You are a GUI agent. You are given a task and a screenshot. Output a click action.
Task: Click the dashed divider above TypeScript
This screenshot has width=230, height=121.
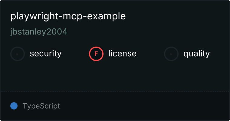[x=115, y=92]
